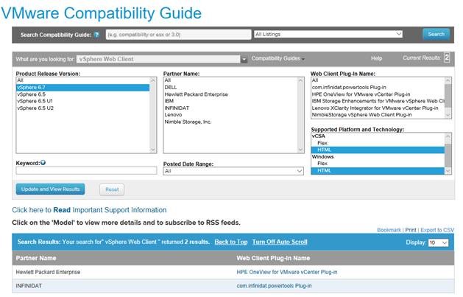Click the Keyword info icon
The width and height of the screenshot is (463, 297).
[43, 163]
